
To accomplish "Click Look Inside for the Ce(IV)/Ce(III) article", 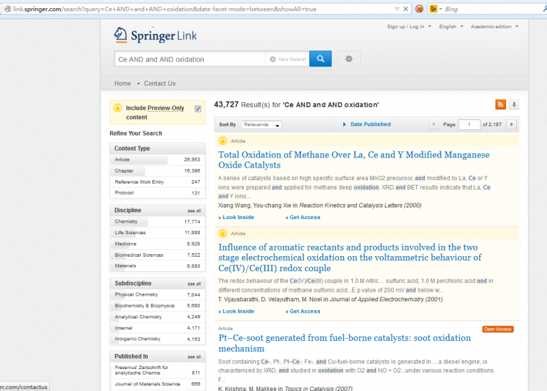I will click(x=236, y=311).
